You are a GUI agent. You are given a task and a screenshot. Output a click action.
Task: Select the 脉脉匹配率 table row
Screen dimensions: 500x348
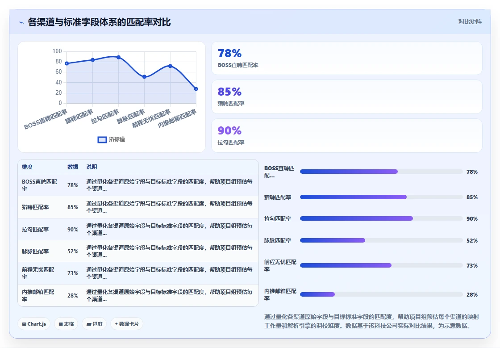click(x=138, y=252)
